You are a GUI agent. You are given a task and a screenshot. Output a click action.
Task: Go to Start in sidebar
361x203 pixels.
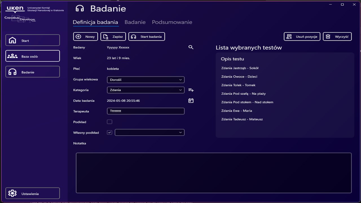(33, 40)
